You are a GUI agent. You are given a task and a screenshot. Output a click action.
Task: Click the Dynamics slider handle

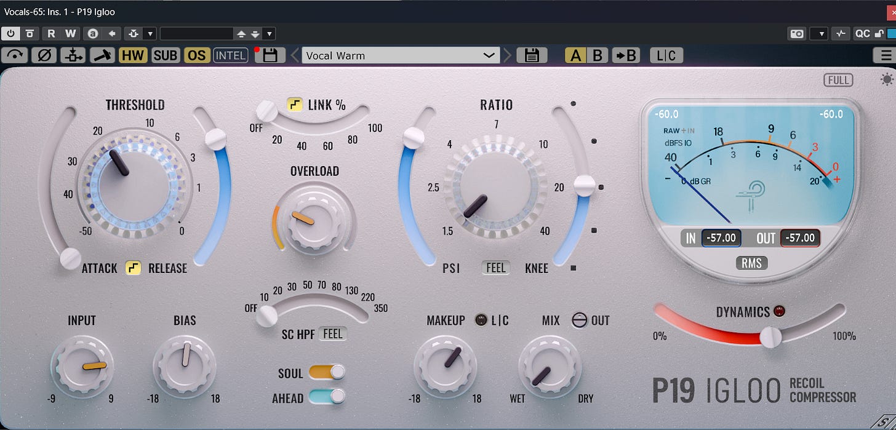(770, 336)
